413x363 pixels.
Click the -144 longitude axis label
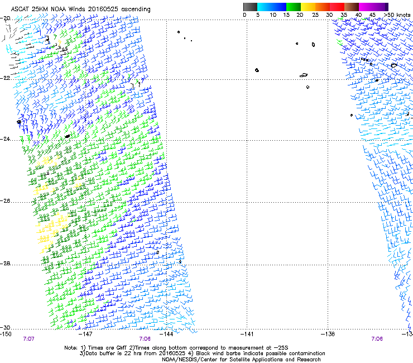[x=166, y=334]
